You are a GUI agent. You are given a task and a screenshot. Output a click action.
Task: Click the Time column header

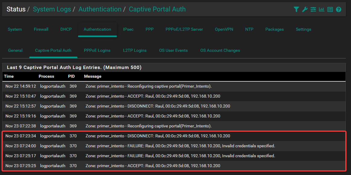coord(9,76)
